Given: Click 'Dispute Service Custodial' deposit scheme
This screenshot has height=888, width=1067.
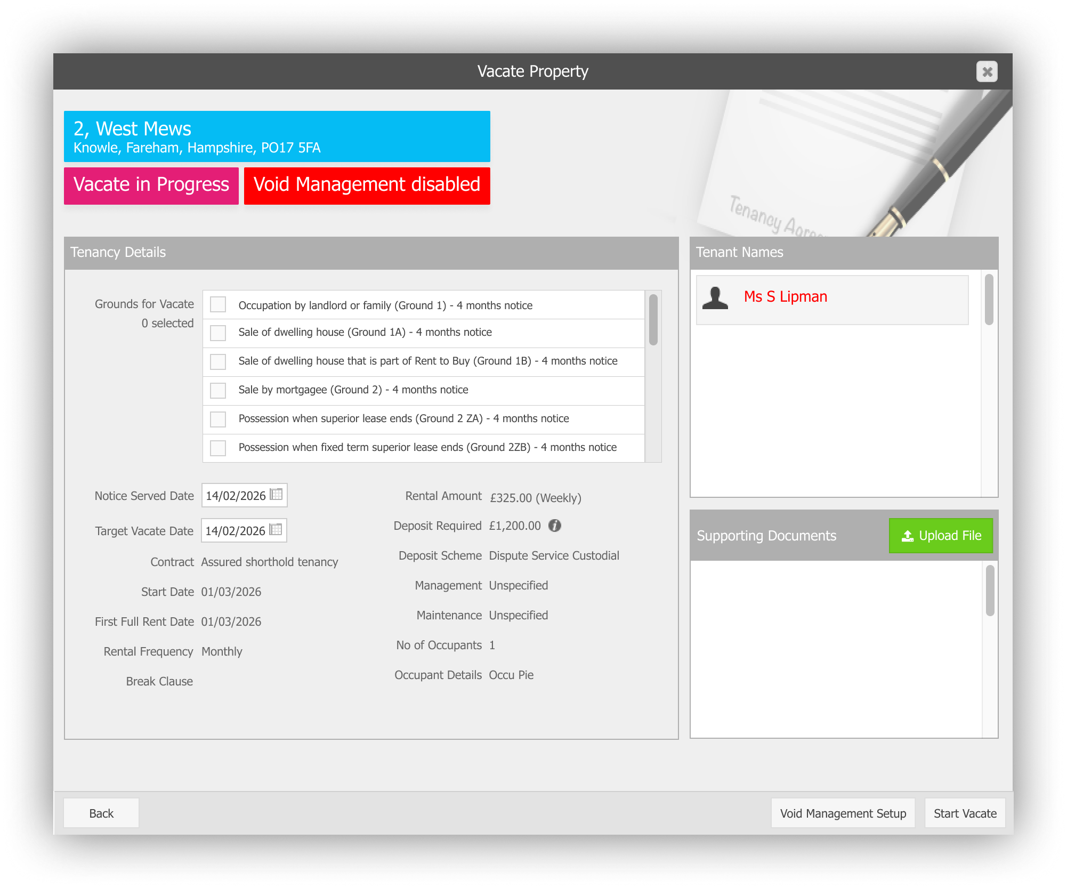Looking at the screenshot, I should (x=554, y=555).
